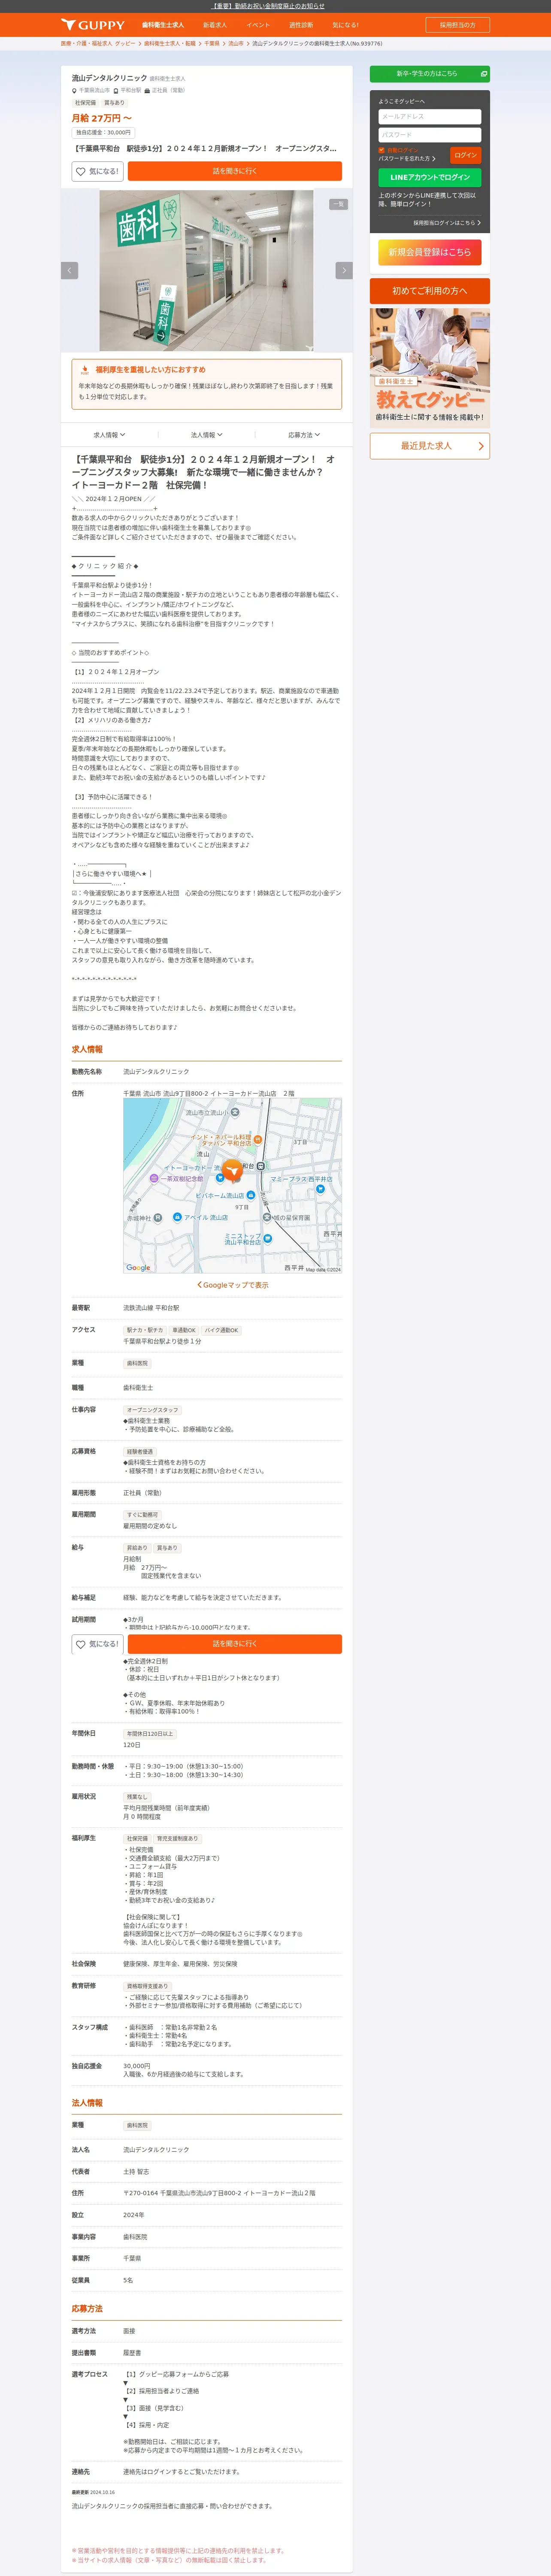Click the 流山市 breadcrumb link
Image resolution: width=551 pixels, height=2576 pixels.
tap(236, 44)
